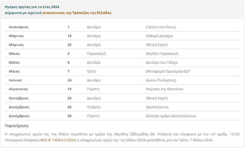Select the Τρίτη weekday cell

(x=92, y=71)
